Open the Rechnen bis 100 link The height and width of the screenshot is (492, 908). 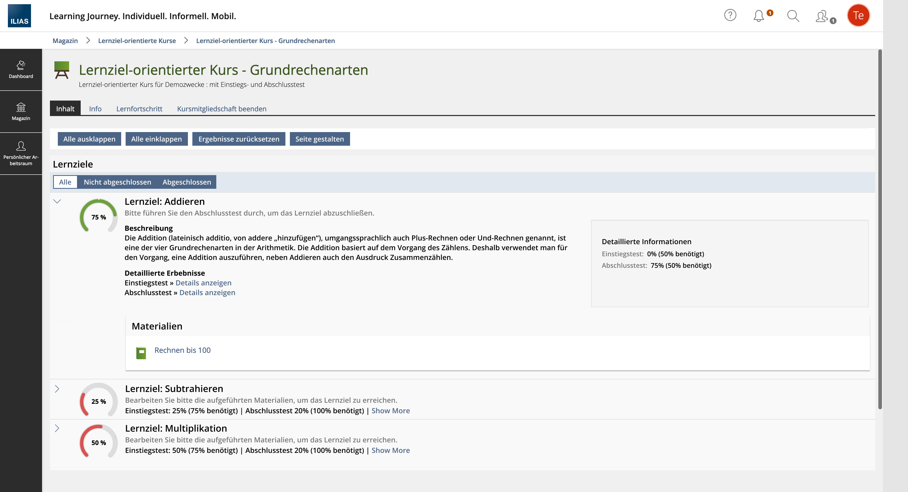182,350
